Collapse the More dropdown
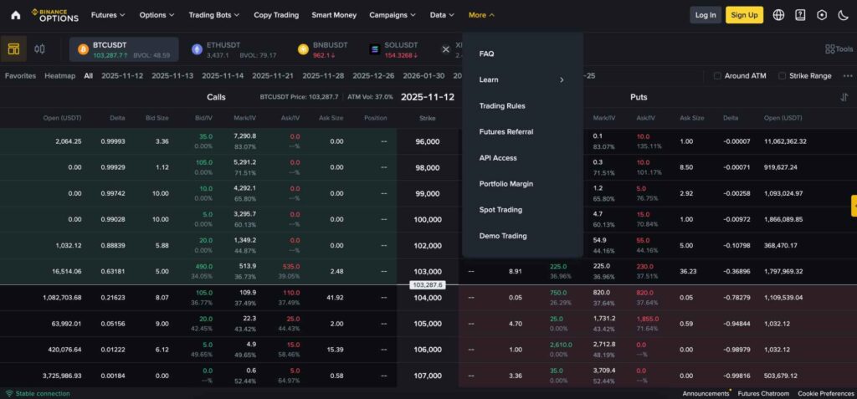The image size is (857, 399). (481, 15)
